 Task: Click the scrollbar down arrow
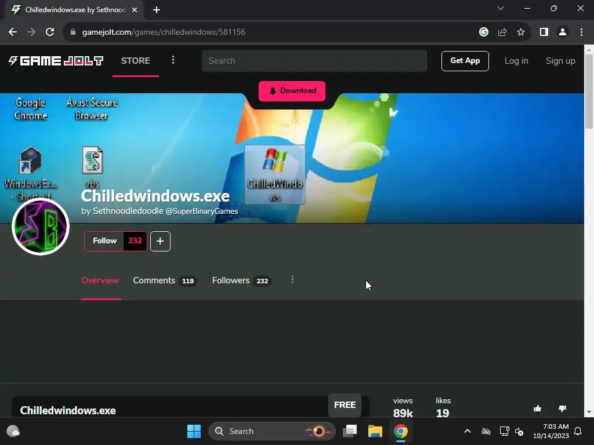pos(589,412)
